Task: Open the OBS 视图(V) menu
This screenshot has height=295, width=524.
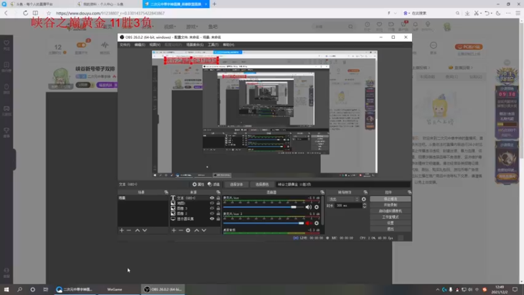Action: coord(155,45)
